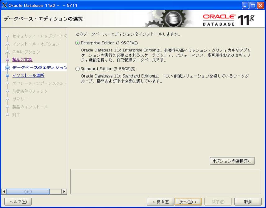Image resolution: width=266 pixels, height=208 pixels.
Task: Click the sidebar horizontal scrollbar thumb
Action: coord(28,192)
